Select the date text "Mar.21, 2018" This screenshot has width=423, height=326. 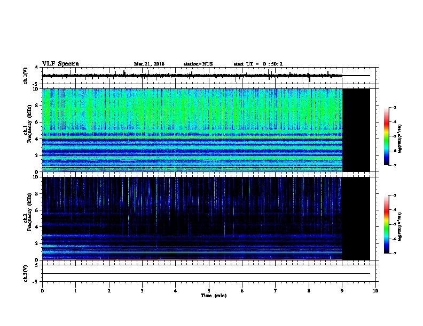tap(149, 64)
